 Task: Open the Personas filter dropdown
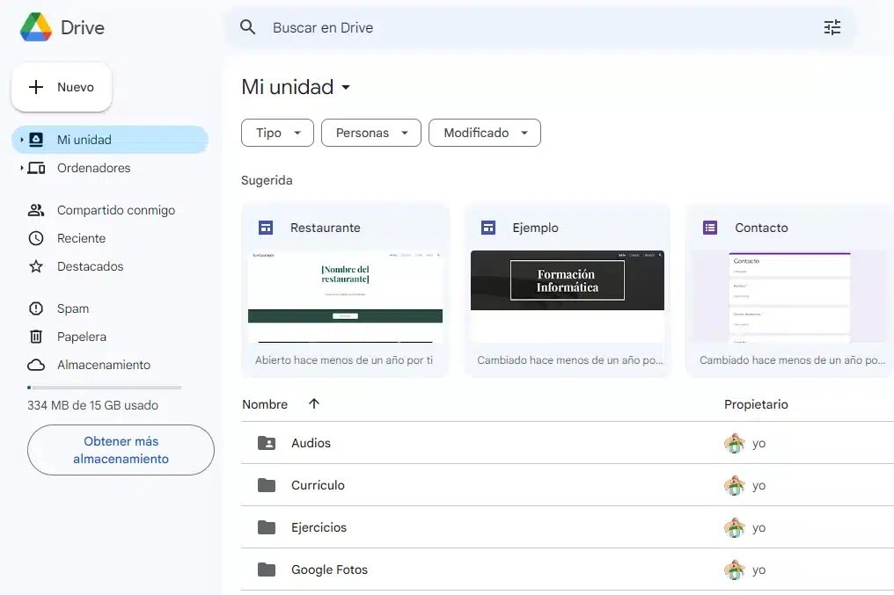(x=371, y=133)
